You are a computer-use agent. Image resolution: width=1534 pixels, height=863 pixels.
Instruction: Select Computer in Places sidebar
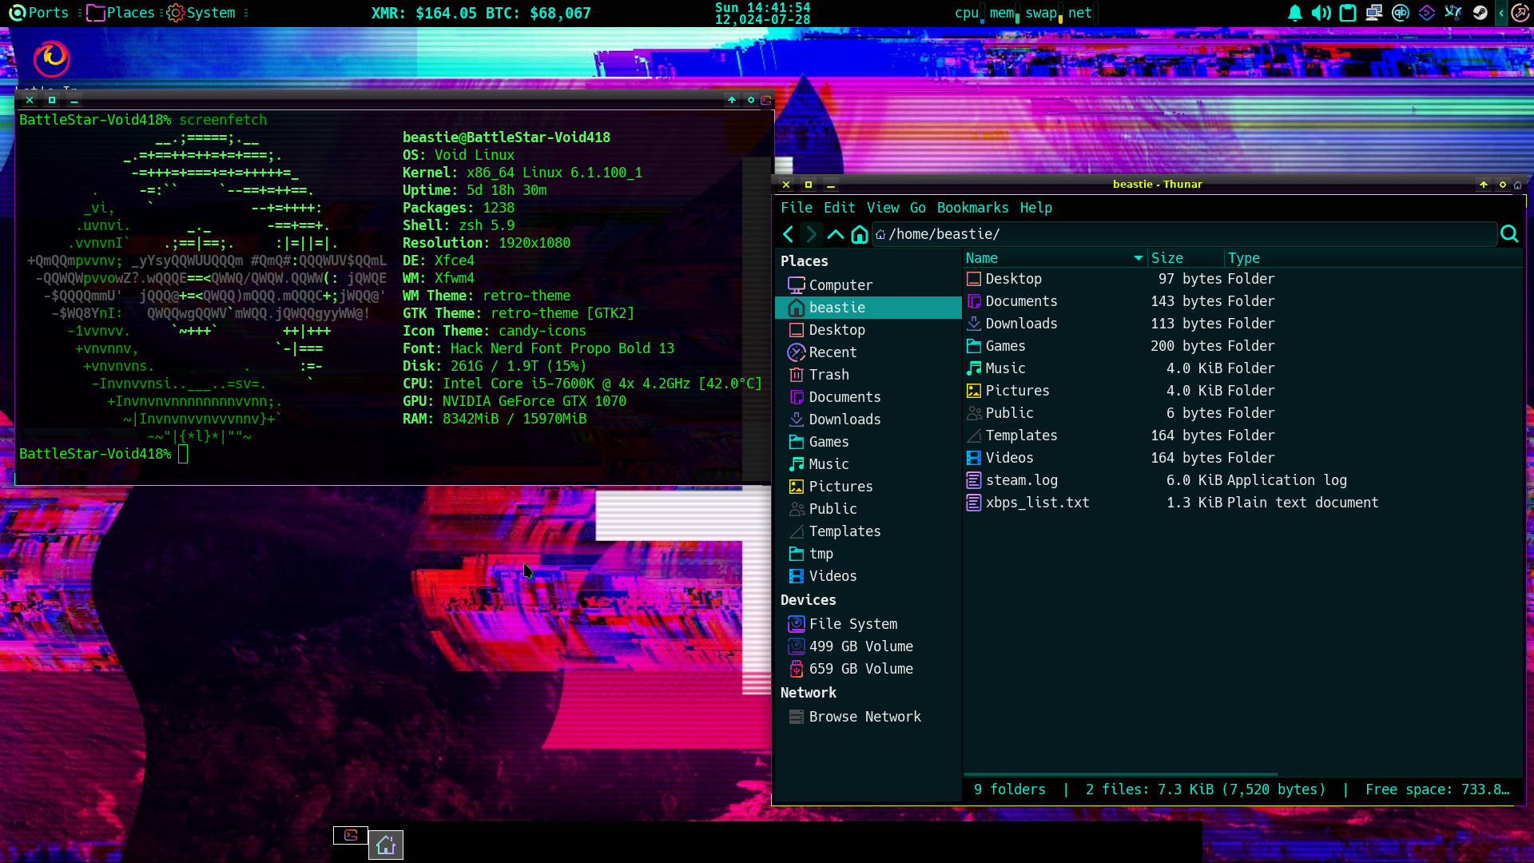point(868,285)
